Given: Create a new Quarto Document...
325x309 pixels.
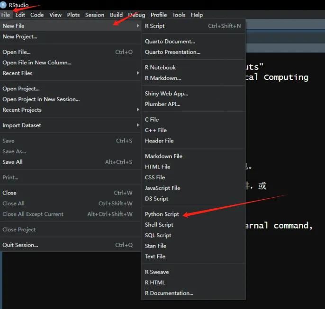Looking at the screenshot, I should click(193, 41).
